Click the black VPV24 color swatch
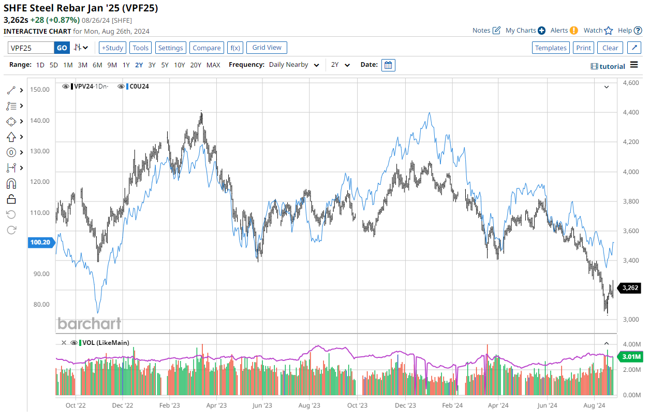Image resolution: width=649 pixels, height=420 pixels. point(72,86)
